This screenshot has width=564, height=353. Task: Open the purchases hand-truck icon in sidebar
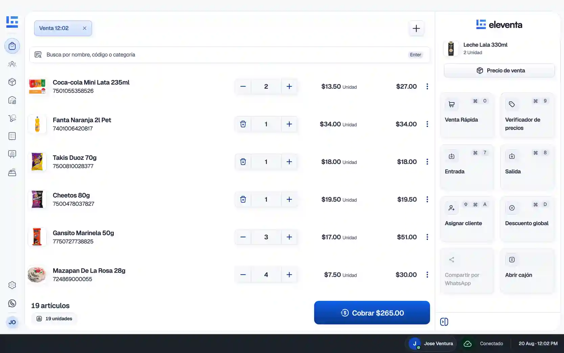pos(12,118)
